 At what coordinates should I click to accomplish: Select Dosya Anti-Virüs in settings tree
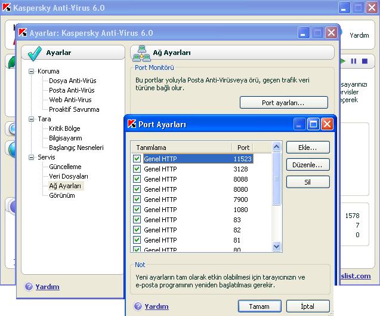72,81
